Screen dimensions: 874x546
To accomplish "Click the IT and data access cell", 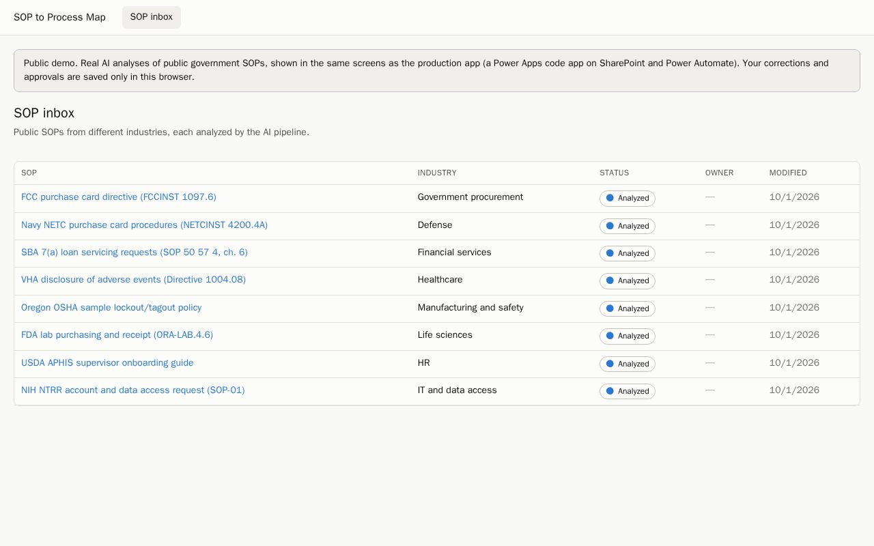I will (x=457, y=390).
